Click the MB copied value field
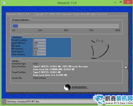 point(39,46)
